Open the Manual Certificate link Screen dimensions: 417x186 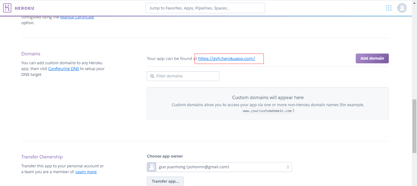click(77, 17)
